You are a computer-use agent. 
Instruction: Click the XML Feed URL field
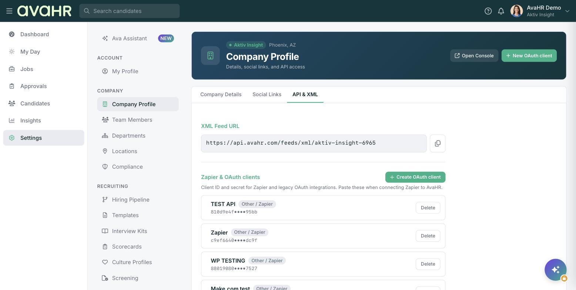[x=314, y=144]
